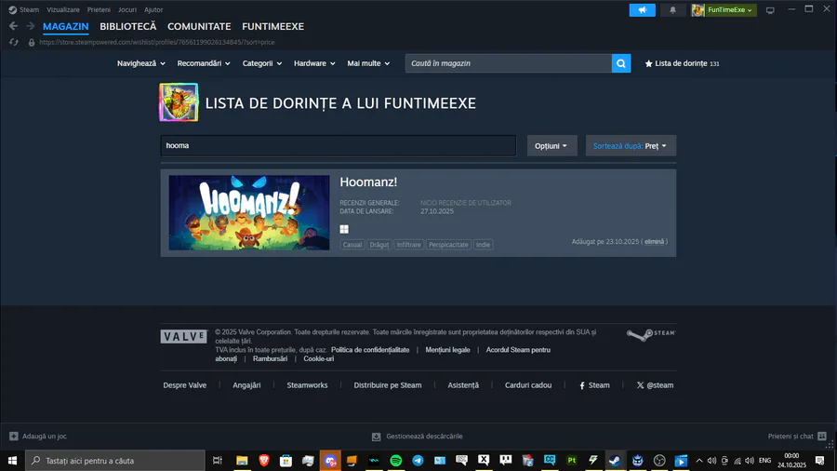Open Politica de confidențialitate link
837x471 pixels.
coord(370,350)
